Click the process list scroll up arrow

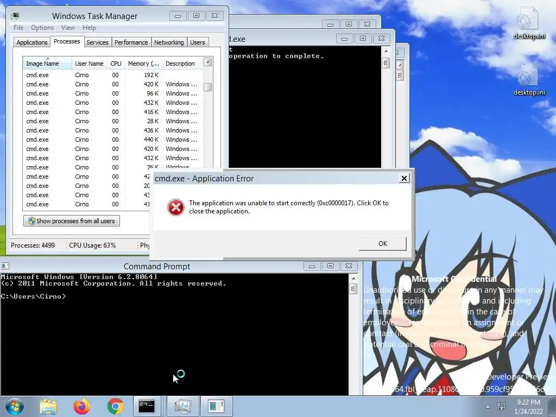pyautogui.click(x=208, y=62)
